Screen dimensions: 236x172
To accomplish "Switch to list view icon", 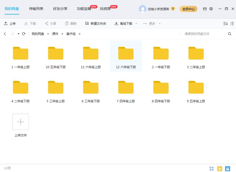I will 232,23.
